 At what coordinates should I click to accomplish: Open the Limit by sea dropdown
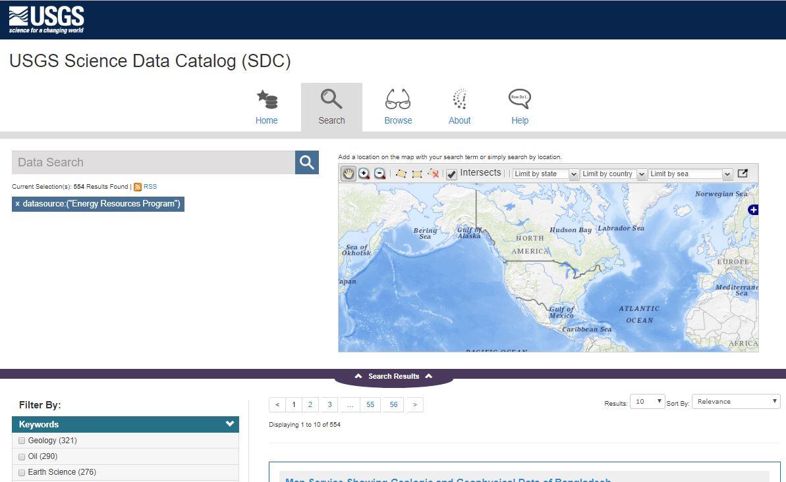click(690, 174)
